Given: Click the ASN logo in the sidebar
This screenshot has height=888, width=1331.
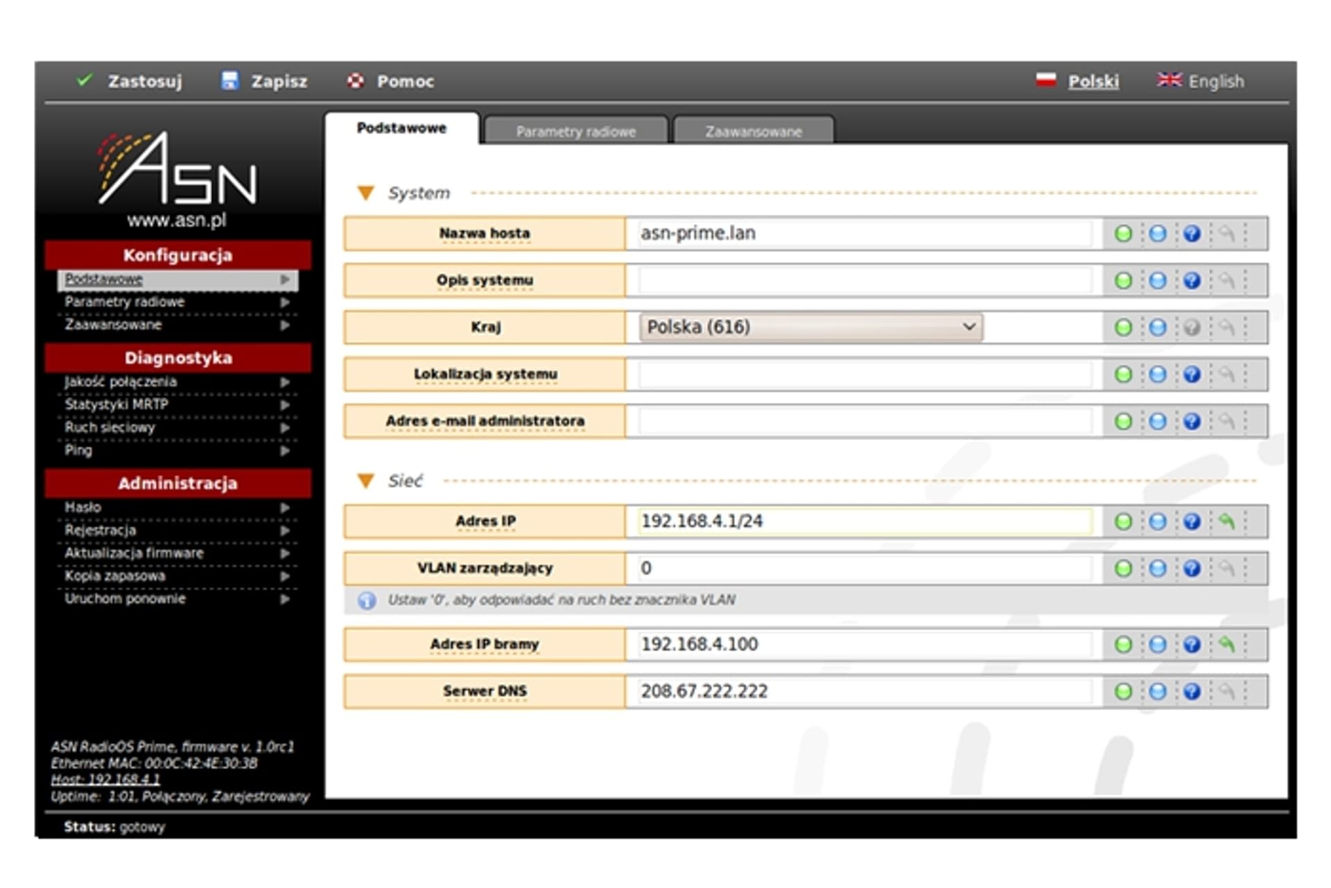Looking at the screenshot, I should 177,168.
